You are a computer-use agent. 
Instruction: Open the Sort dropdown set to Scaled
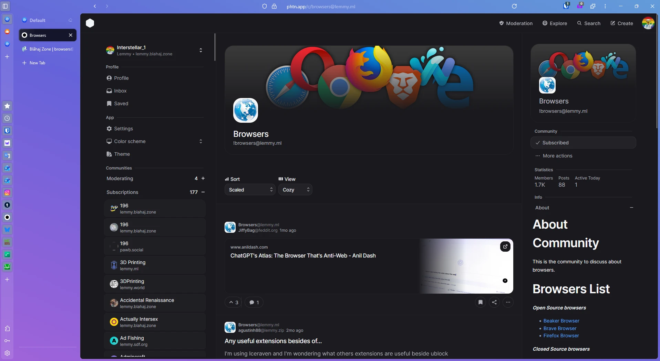pyautogui.click(x=250, y=190)
